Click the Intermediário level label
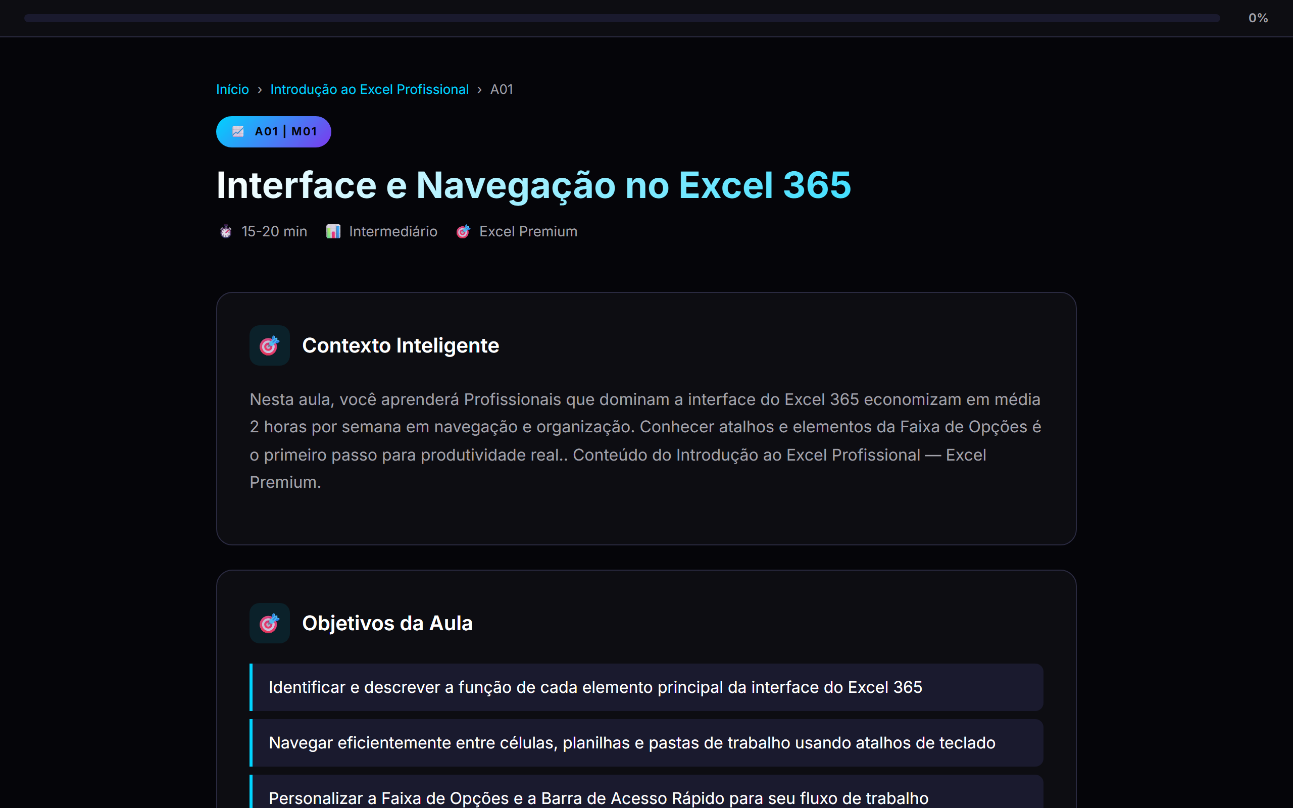 click(x=393, y=231)
